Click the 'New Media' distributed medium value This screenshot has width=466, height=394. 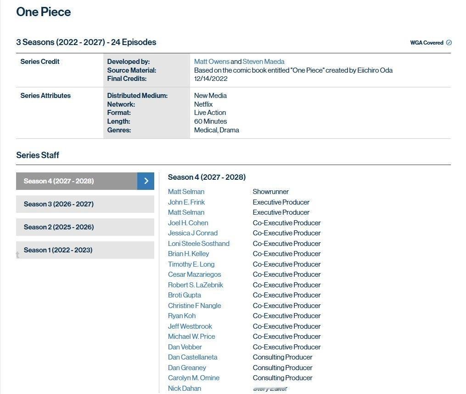210,96
